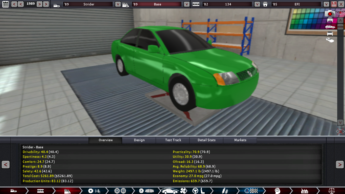Screen dimensions: 345x194
Task: Click the scrollbar down arrow on right side
Action: pyautogui.click(x=340, y=123)
